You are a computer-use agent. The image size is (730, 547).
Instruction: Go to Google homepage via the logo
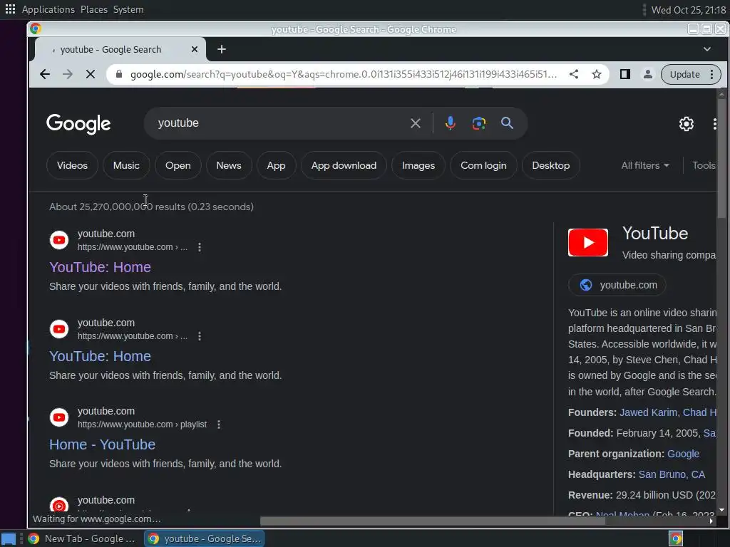pyautogui.click(x=78, y=124)
